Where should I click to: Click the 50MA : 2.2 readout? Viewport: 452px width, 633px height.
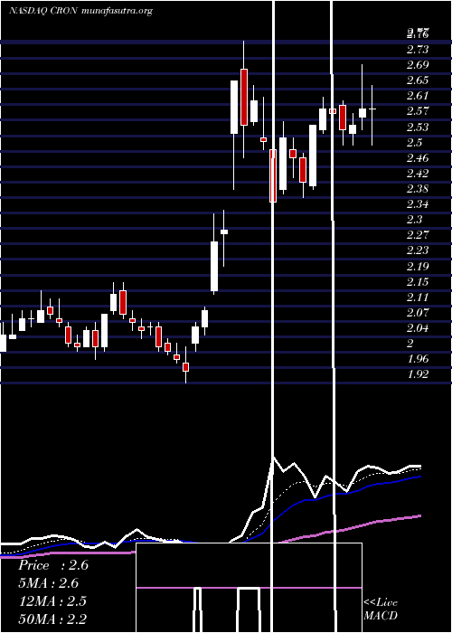tap(52, 619)
